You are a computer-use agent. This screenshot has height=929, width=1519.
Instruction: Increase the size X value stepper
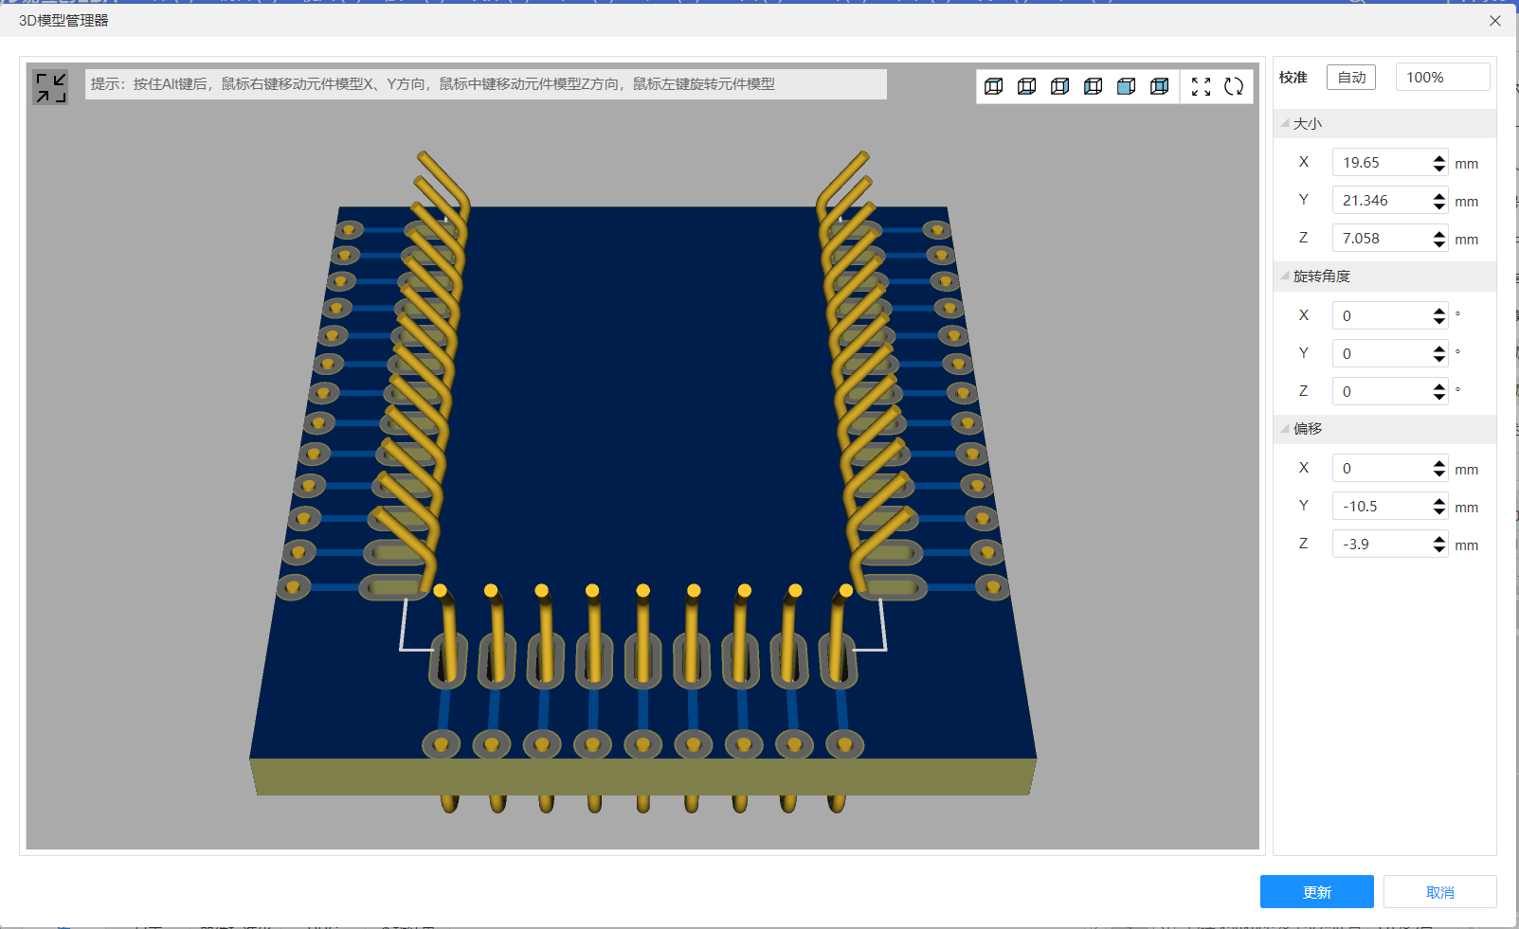(1439, 158)
